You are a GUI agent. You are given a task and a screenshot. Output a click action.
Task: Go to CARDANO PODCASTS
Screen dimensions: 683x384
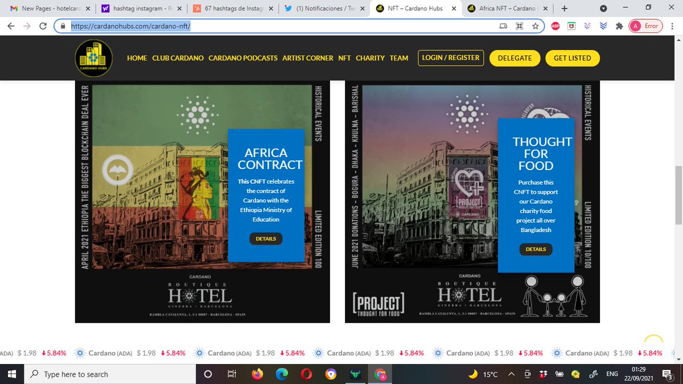click(243, 58)
